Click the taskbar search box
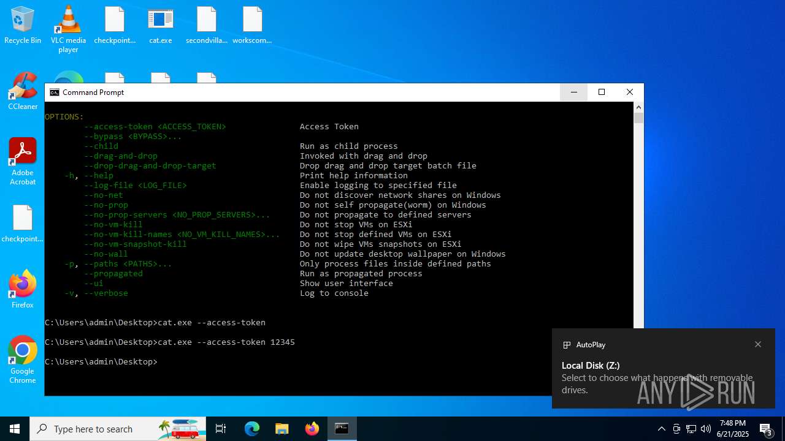 tap(118, 429)
